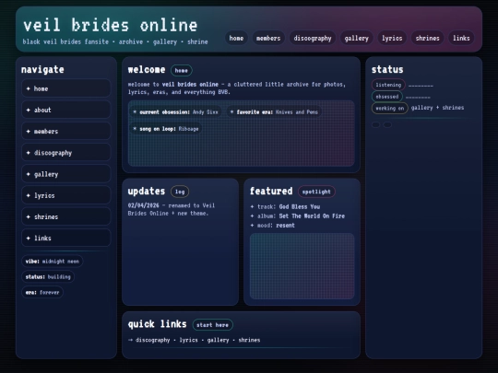Open shrines in the quick links row
Image resolution: width=498 pixels, height=373 pixels.
(249, 340)
